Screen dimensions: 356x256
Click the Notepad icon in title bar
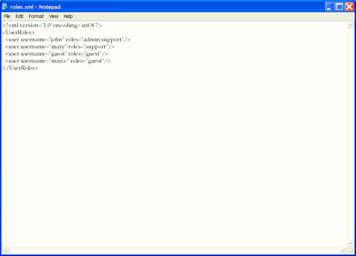pos(5,7)
